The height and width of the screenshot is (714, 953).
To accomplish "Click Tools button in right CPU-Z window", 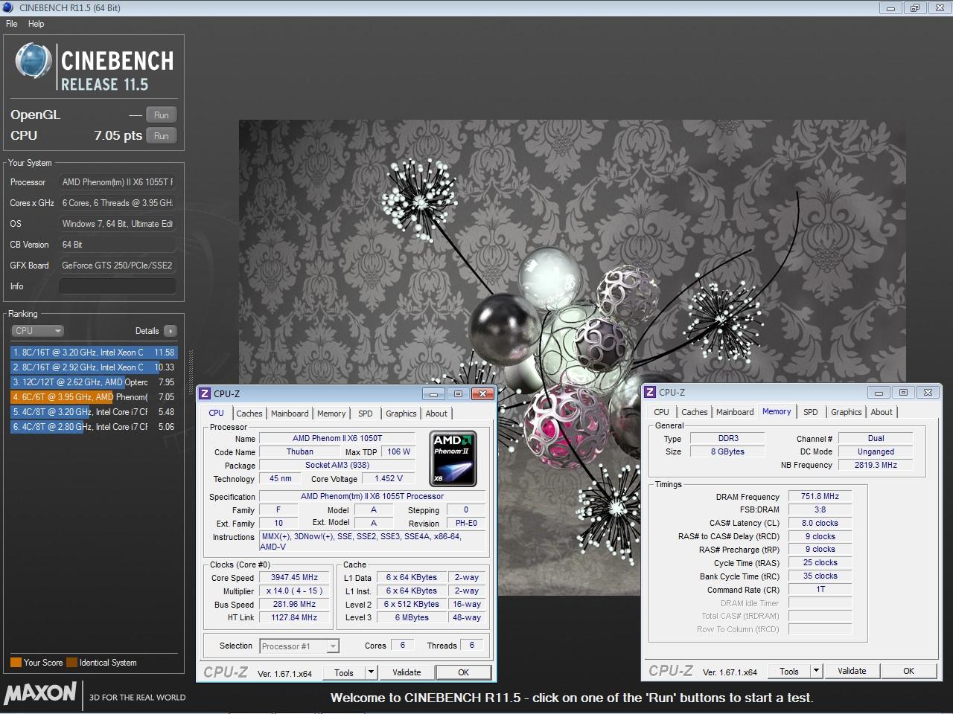I will 789,671.
